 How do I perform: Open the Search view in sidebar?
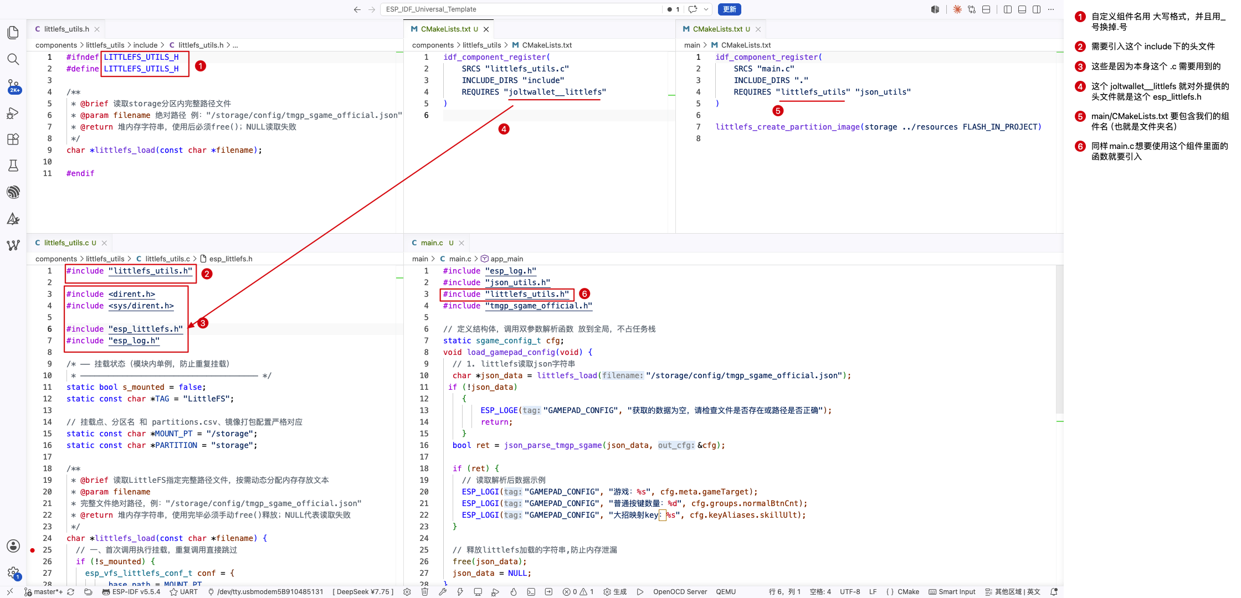(x=13, y=59)
